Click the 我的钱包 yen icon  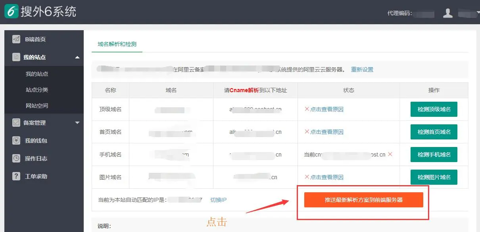pyautogui.click(x=16, y=141)
